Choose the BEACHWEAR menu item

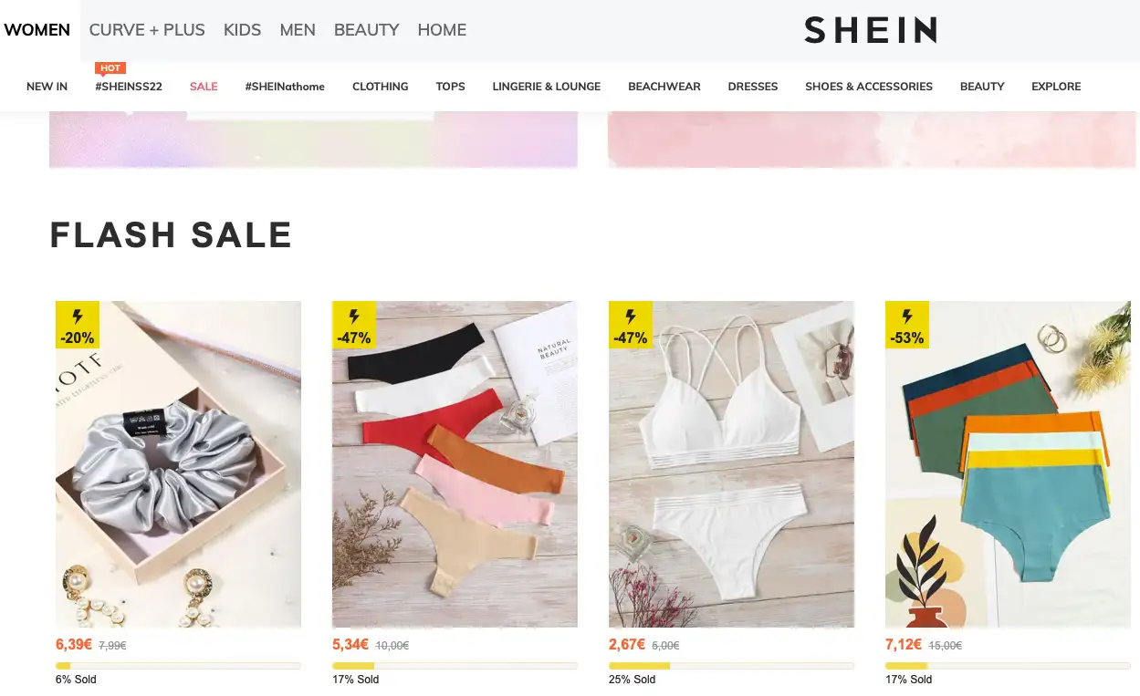coord(664,87)
